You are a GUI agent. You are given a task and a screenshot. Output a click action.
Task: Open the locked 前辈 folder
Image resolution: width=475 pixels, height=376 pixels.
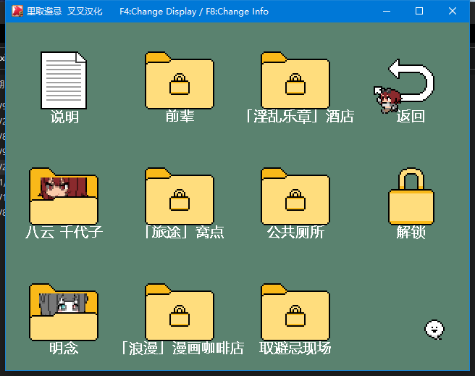pos(180,80)
